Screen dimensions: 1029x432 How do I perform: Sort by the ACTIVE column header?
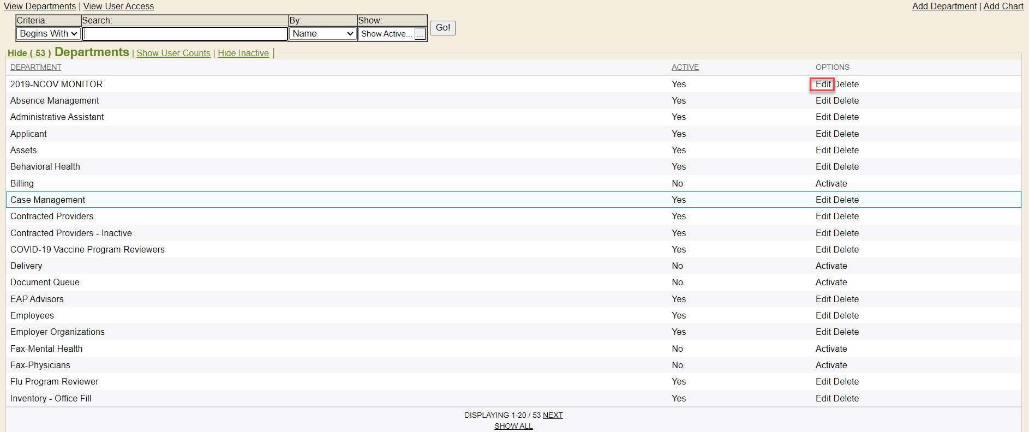[685, 67]
